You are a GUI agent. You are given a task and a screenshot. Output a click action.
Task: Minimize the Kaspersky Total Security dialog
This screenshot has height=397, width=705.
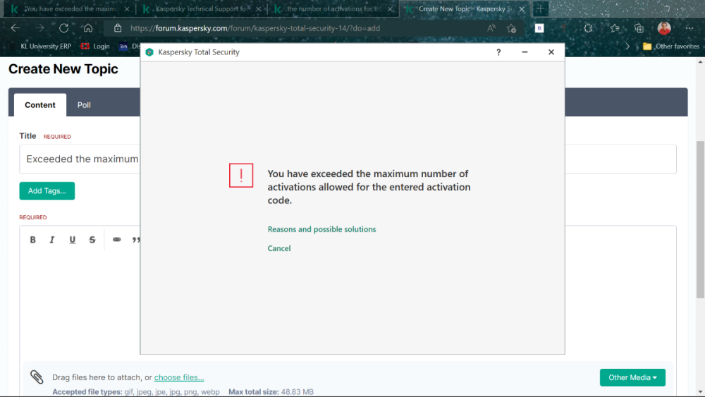coord(525,52)
